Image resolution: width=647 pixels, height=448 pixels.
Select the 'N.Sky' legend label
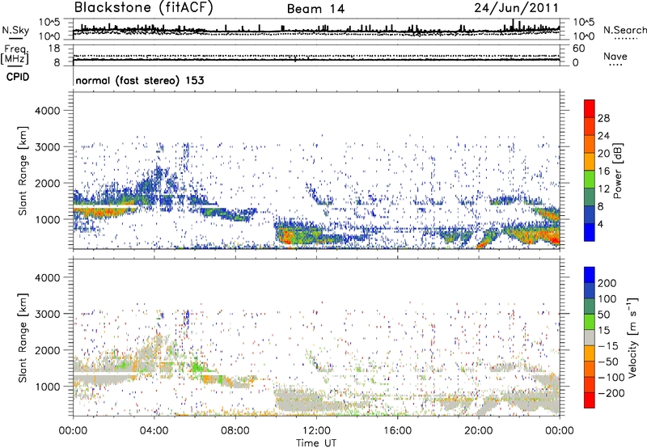15,30
